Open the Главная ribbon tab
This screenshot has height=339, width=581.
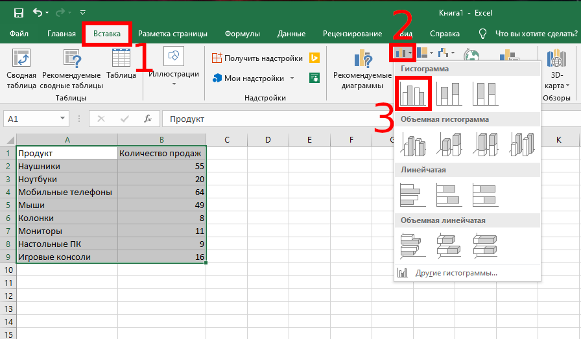pos(62,34)
